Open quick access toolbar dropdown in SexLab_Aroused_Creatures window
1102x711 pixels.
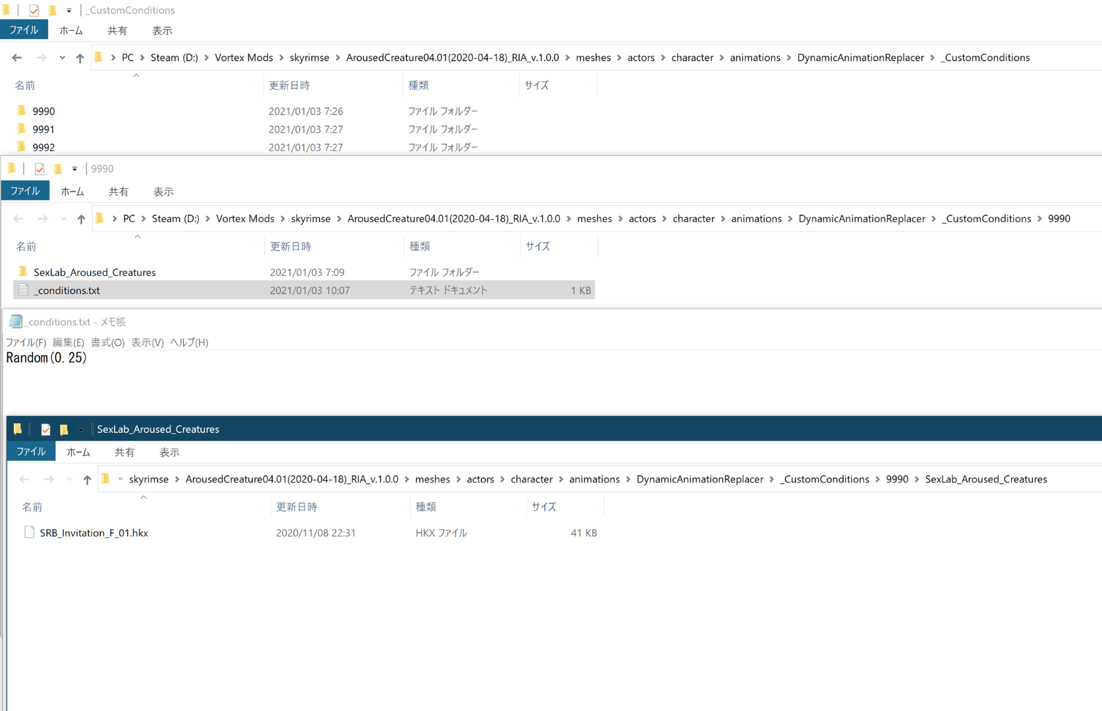80,429
